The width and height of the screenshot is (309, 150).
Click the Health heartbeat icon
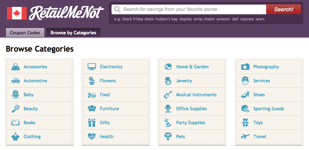click(x=92, y=136)
